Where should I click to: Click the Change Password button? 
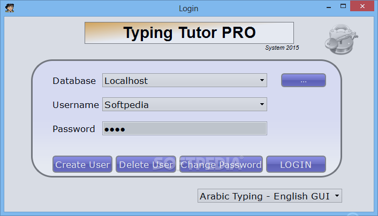[x=221, y=165]
